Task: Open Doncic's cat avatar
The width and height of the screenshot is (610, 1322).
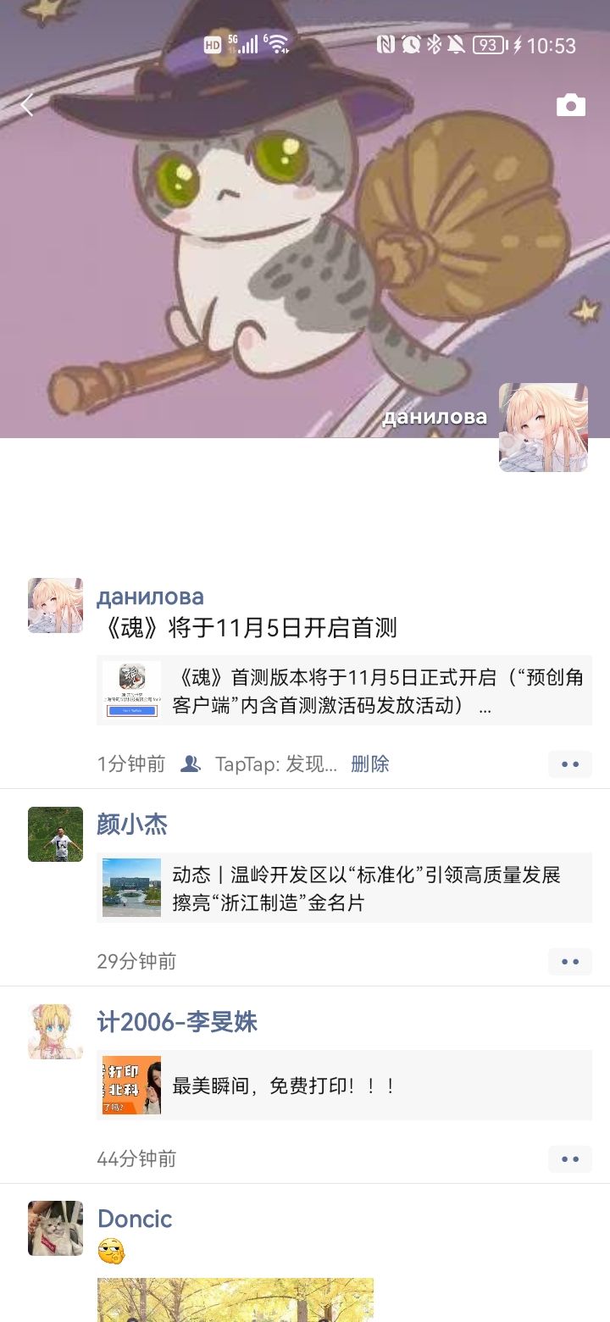Action: point(55,1228)
